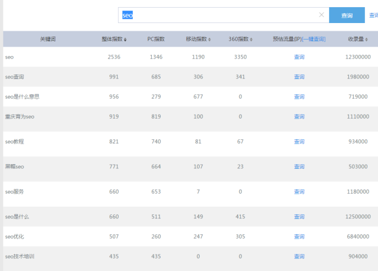Click indexed count 503000
Image resolution: width=378 pixels, height=271 pixels.
358,166
